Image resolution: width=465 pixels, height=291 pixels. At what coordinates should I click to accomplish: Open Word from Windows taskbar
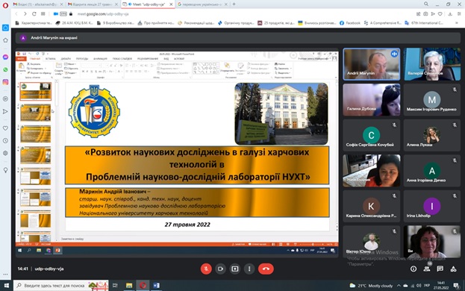pyautogui.click(x=156, y=285)
